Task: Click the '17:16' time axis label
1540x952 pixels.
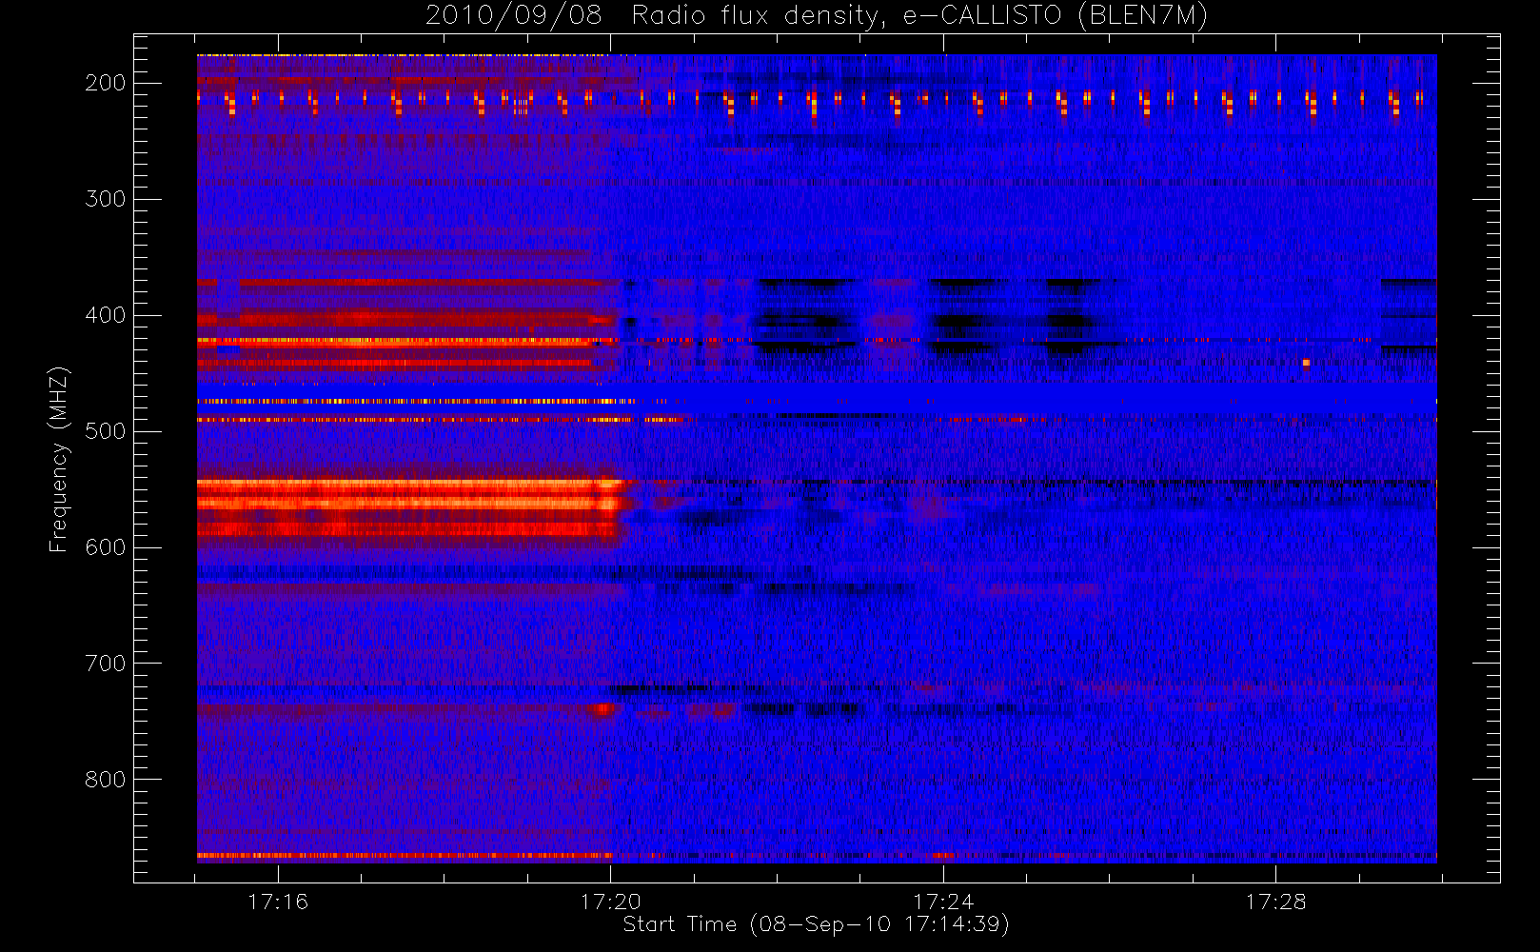Action: pyautogui.click(x=278, y=902)
